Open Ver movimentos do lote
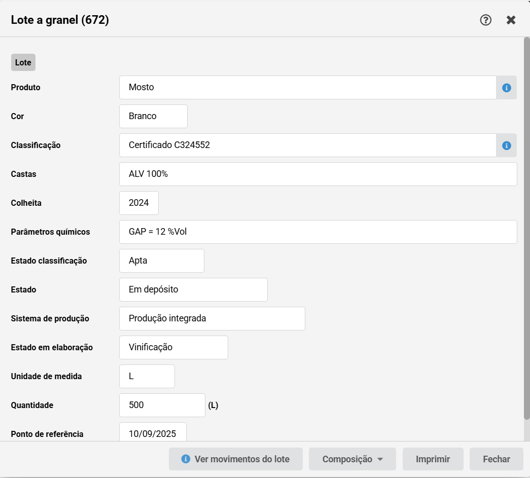This screenshot has width=530, height=478. (x=236, y=459)
